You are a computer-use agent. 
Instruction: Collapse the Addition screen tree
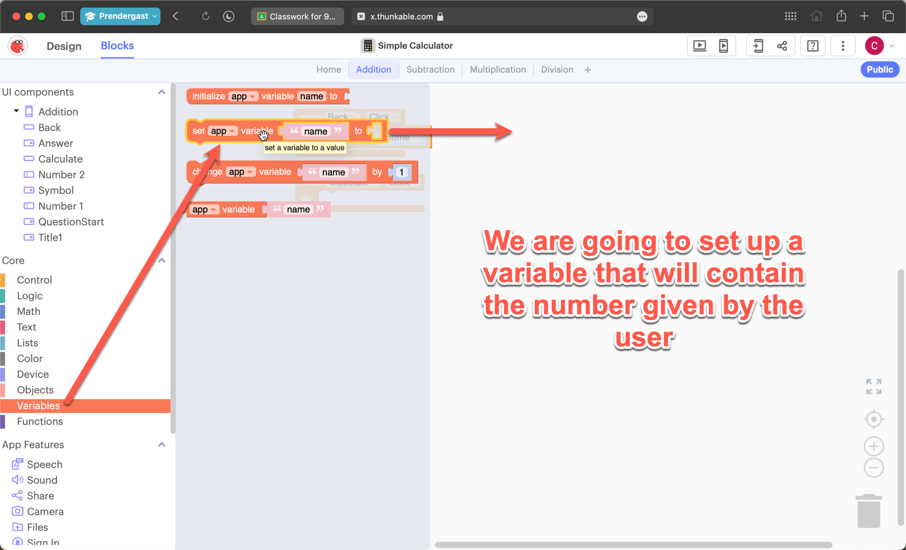pyautogui.click(x=16, y=111)
